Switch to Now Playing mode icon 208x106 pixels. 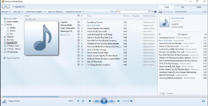(x=203, y=101)
